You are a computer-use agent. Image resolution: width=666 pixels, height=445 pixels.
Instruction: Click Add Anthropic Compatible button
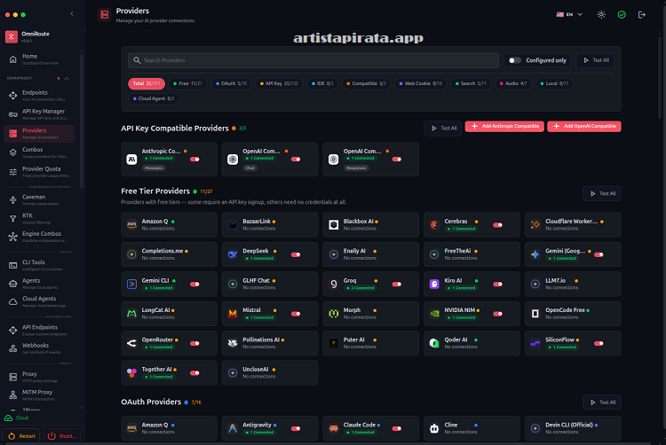pos(504,126)
